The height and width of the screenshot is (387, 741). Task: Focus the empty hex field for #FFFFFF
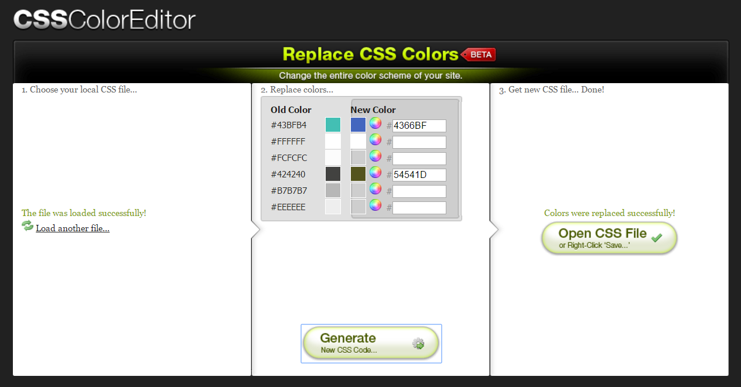click(419, 142)
